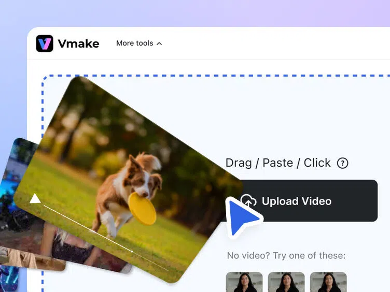Click the Vmake brand name text

79,43
